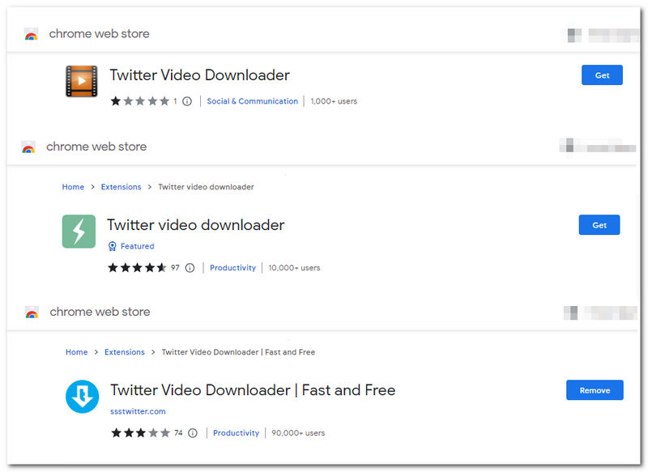
Task: Click the top 'chrome web store' header title
Action: tap(99, 34)
